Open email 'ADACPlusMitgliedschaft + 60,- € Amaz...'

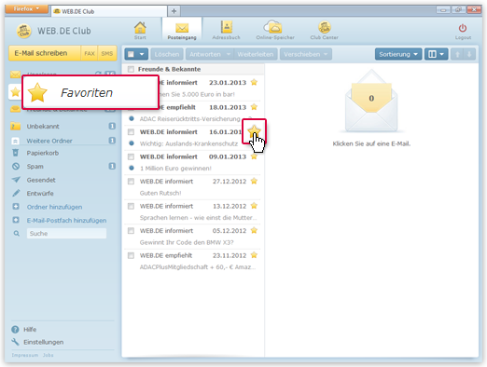click(198, 267)
